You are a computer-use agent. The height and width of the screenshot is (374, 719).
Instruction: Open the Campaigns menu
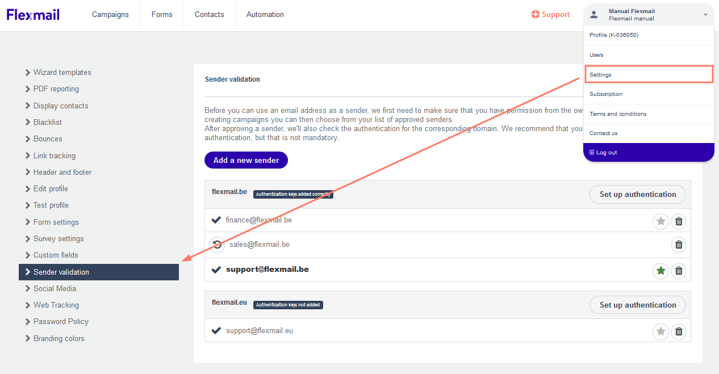click(110, 14)
